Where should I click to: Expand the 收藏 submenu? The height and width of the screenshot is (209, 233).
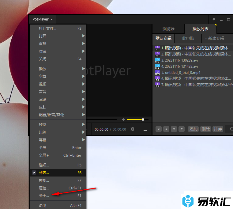[58, 51]
